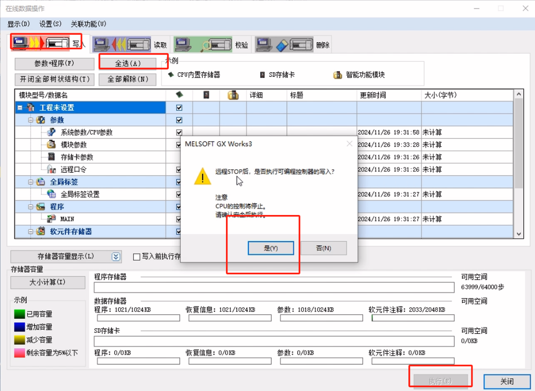Click the vertical scrollbar down arrow
Screen dimensions: 535x391
(519, 233)
